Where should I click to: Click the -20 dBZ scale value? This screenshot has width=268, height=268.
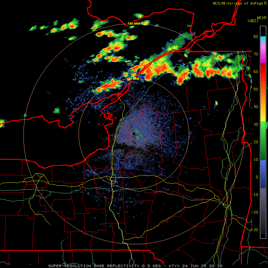click(x=255, y=212)
